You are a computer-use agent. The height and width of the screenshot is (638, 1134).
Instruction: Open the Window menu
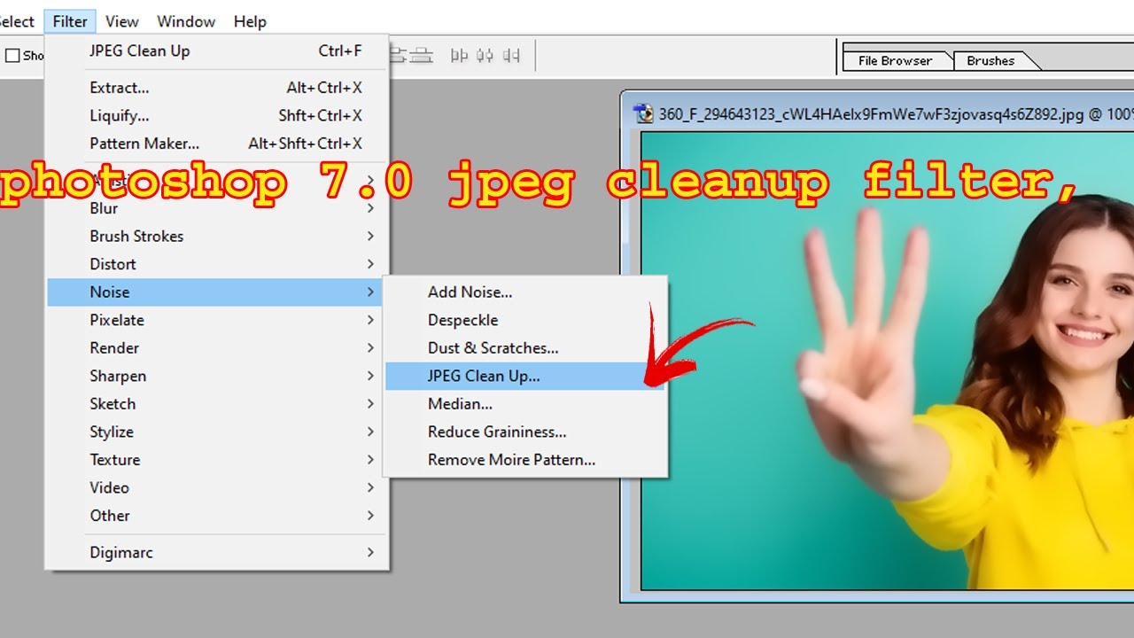click(x=186, y=21)
